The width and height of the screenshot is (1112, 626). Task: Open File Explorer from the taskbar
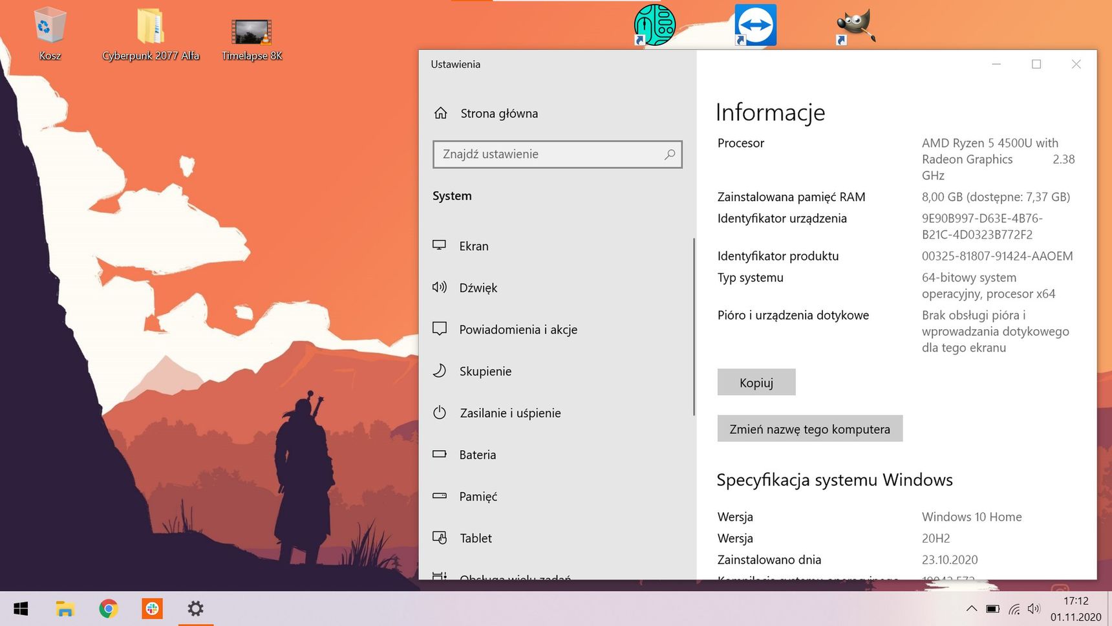[x=65, y=609]
